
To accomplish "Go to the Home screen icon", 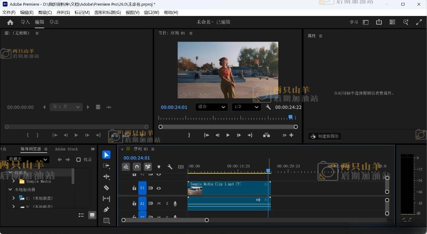I will (x=10, y=22).
